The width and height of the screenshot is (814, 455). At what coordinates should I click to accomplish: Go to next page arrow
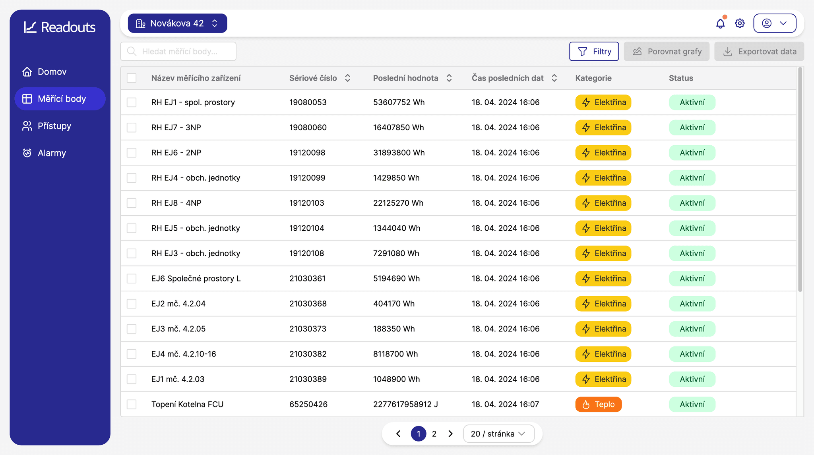point(450,434)
